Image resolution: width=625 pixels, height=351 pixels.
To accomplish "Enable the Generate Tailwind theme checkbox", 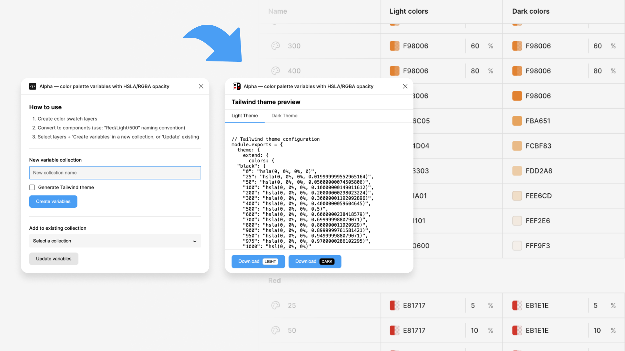I will coord(32,188).
